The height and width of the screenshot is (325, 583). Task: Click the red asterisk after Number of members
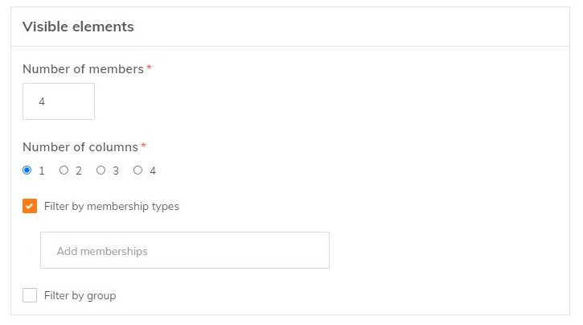pyautogui.click(x=149, y=68)
